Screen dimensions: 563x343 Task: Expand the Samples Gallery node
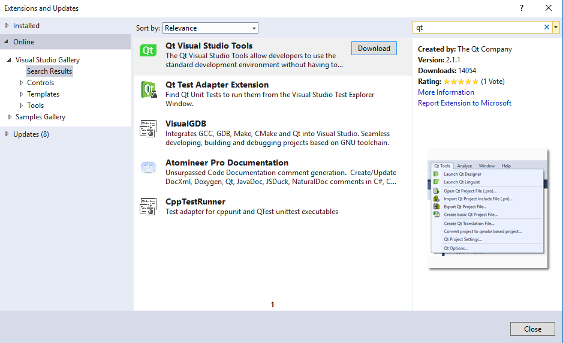pyautogui.click(x=10, y=117)
